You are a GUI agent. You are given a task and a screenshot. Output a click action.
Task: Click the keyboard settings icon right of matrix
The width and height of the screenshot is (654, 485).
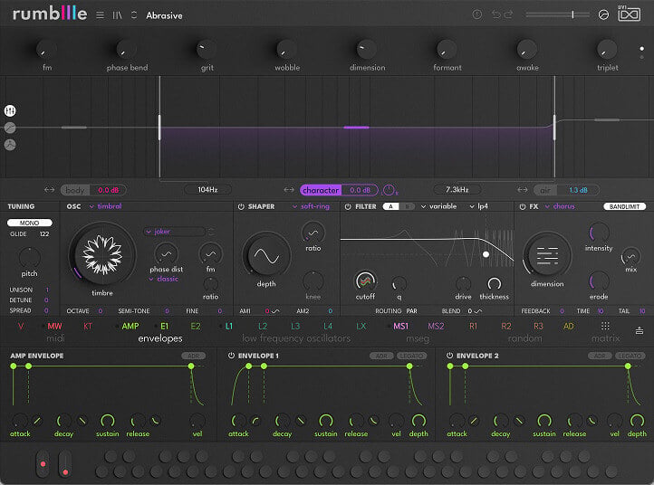point(640,331)
